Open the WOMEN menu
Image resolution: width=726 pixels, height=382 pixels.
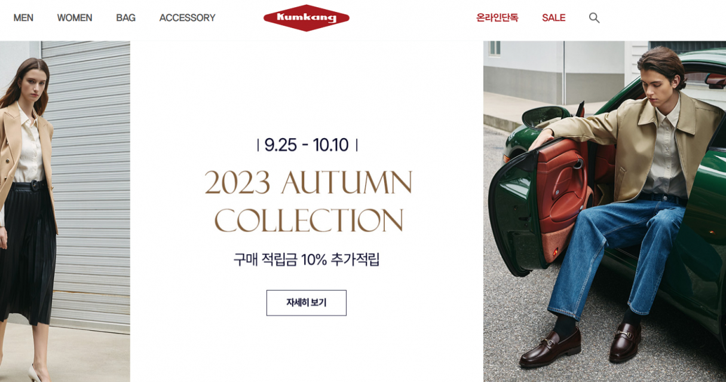click(x=75, y=18)
